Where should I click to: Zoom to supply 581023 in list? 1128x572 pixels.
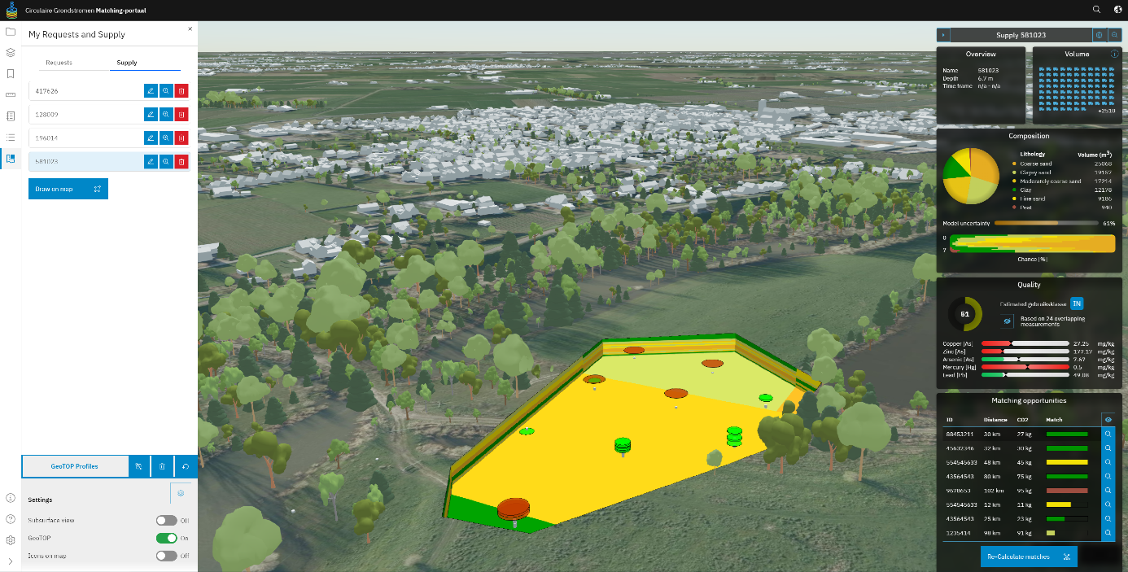(x=166, y=162)
